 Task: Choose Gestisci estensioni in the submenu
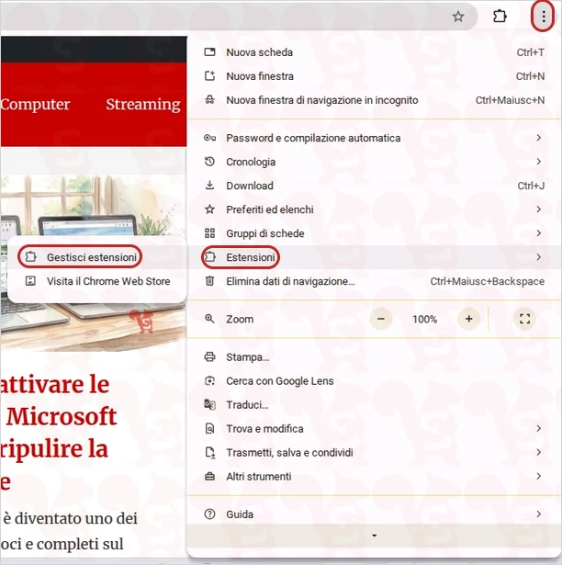97,257
